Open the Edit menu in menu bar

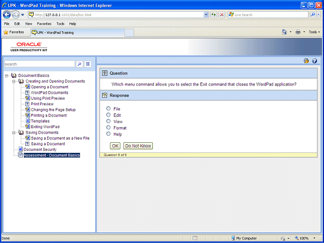(17, 24)
